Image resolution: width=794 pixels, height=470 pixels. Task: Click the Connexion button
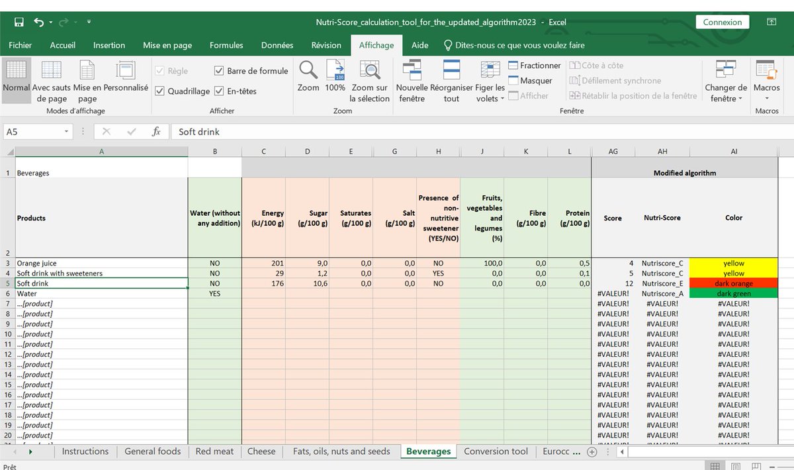[x=722, y=22]
